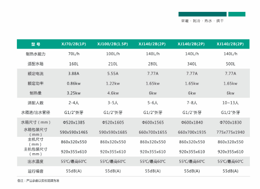Image resolution: width=260 pixels, height=189 pixels.
Task: Select the XJ70/2B(1P) column header
Action: 74,44
